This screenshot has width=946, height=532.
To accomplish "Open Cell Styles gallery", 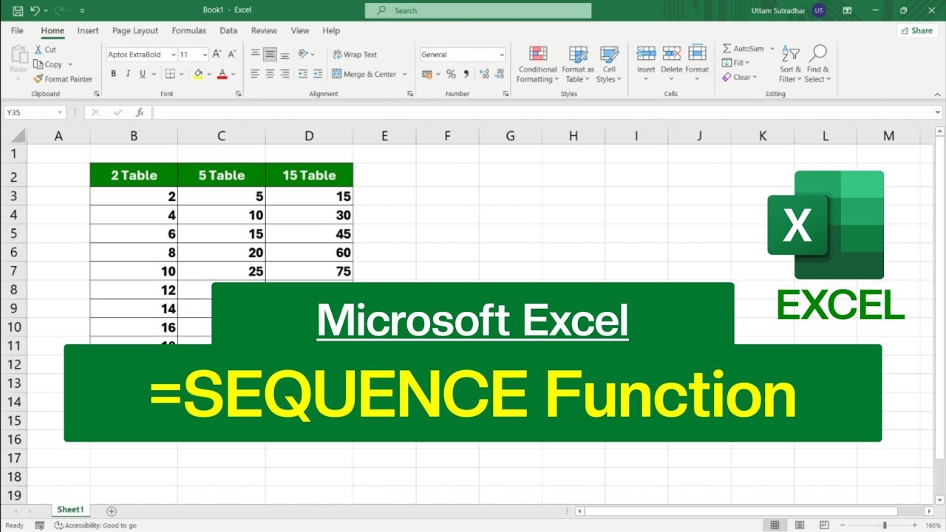I will tap(609, 64).
